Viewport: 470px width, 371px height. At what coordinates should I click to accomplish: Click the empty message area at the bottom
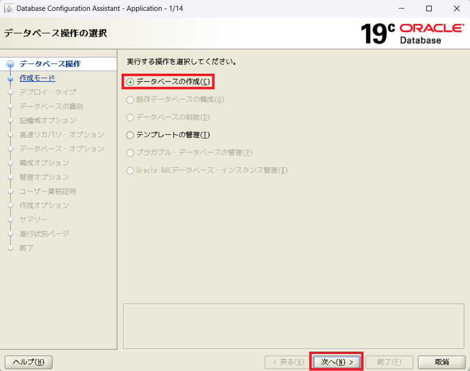coord(293,326)
